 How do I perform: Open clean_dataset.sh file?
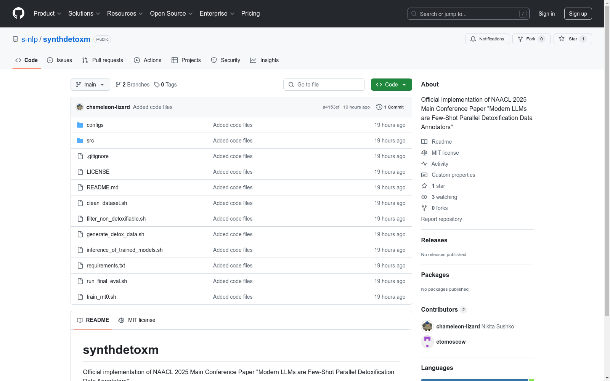(x=107, y=203)
